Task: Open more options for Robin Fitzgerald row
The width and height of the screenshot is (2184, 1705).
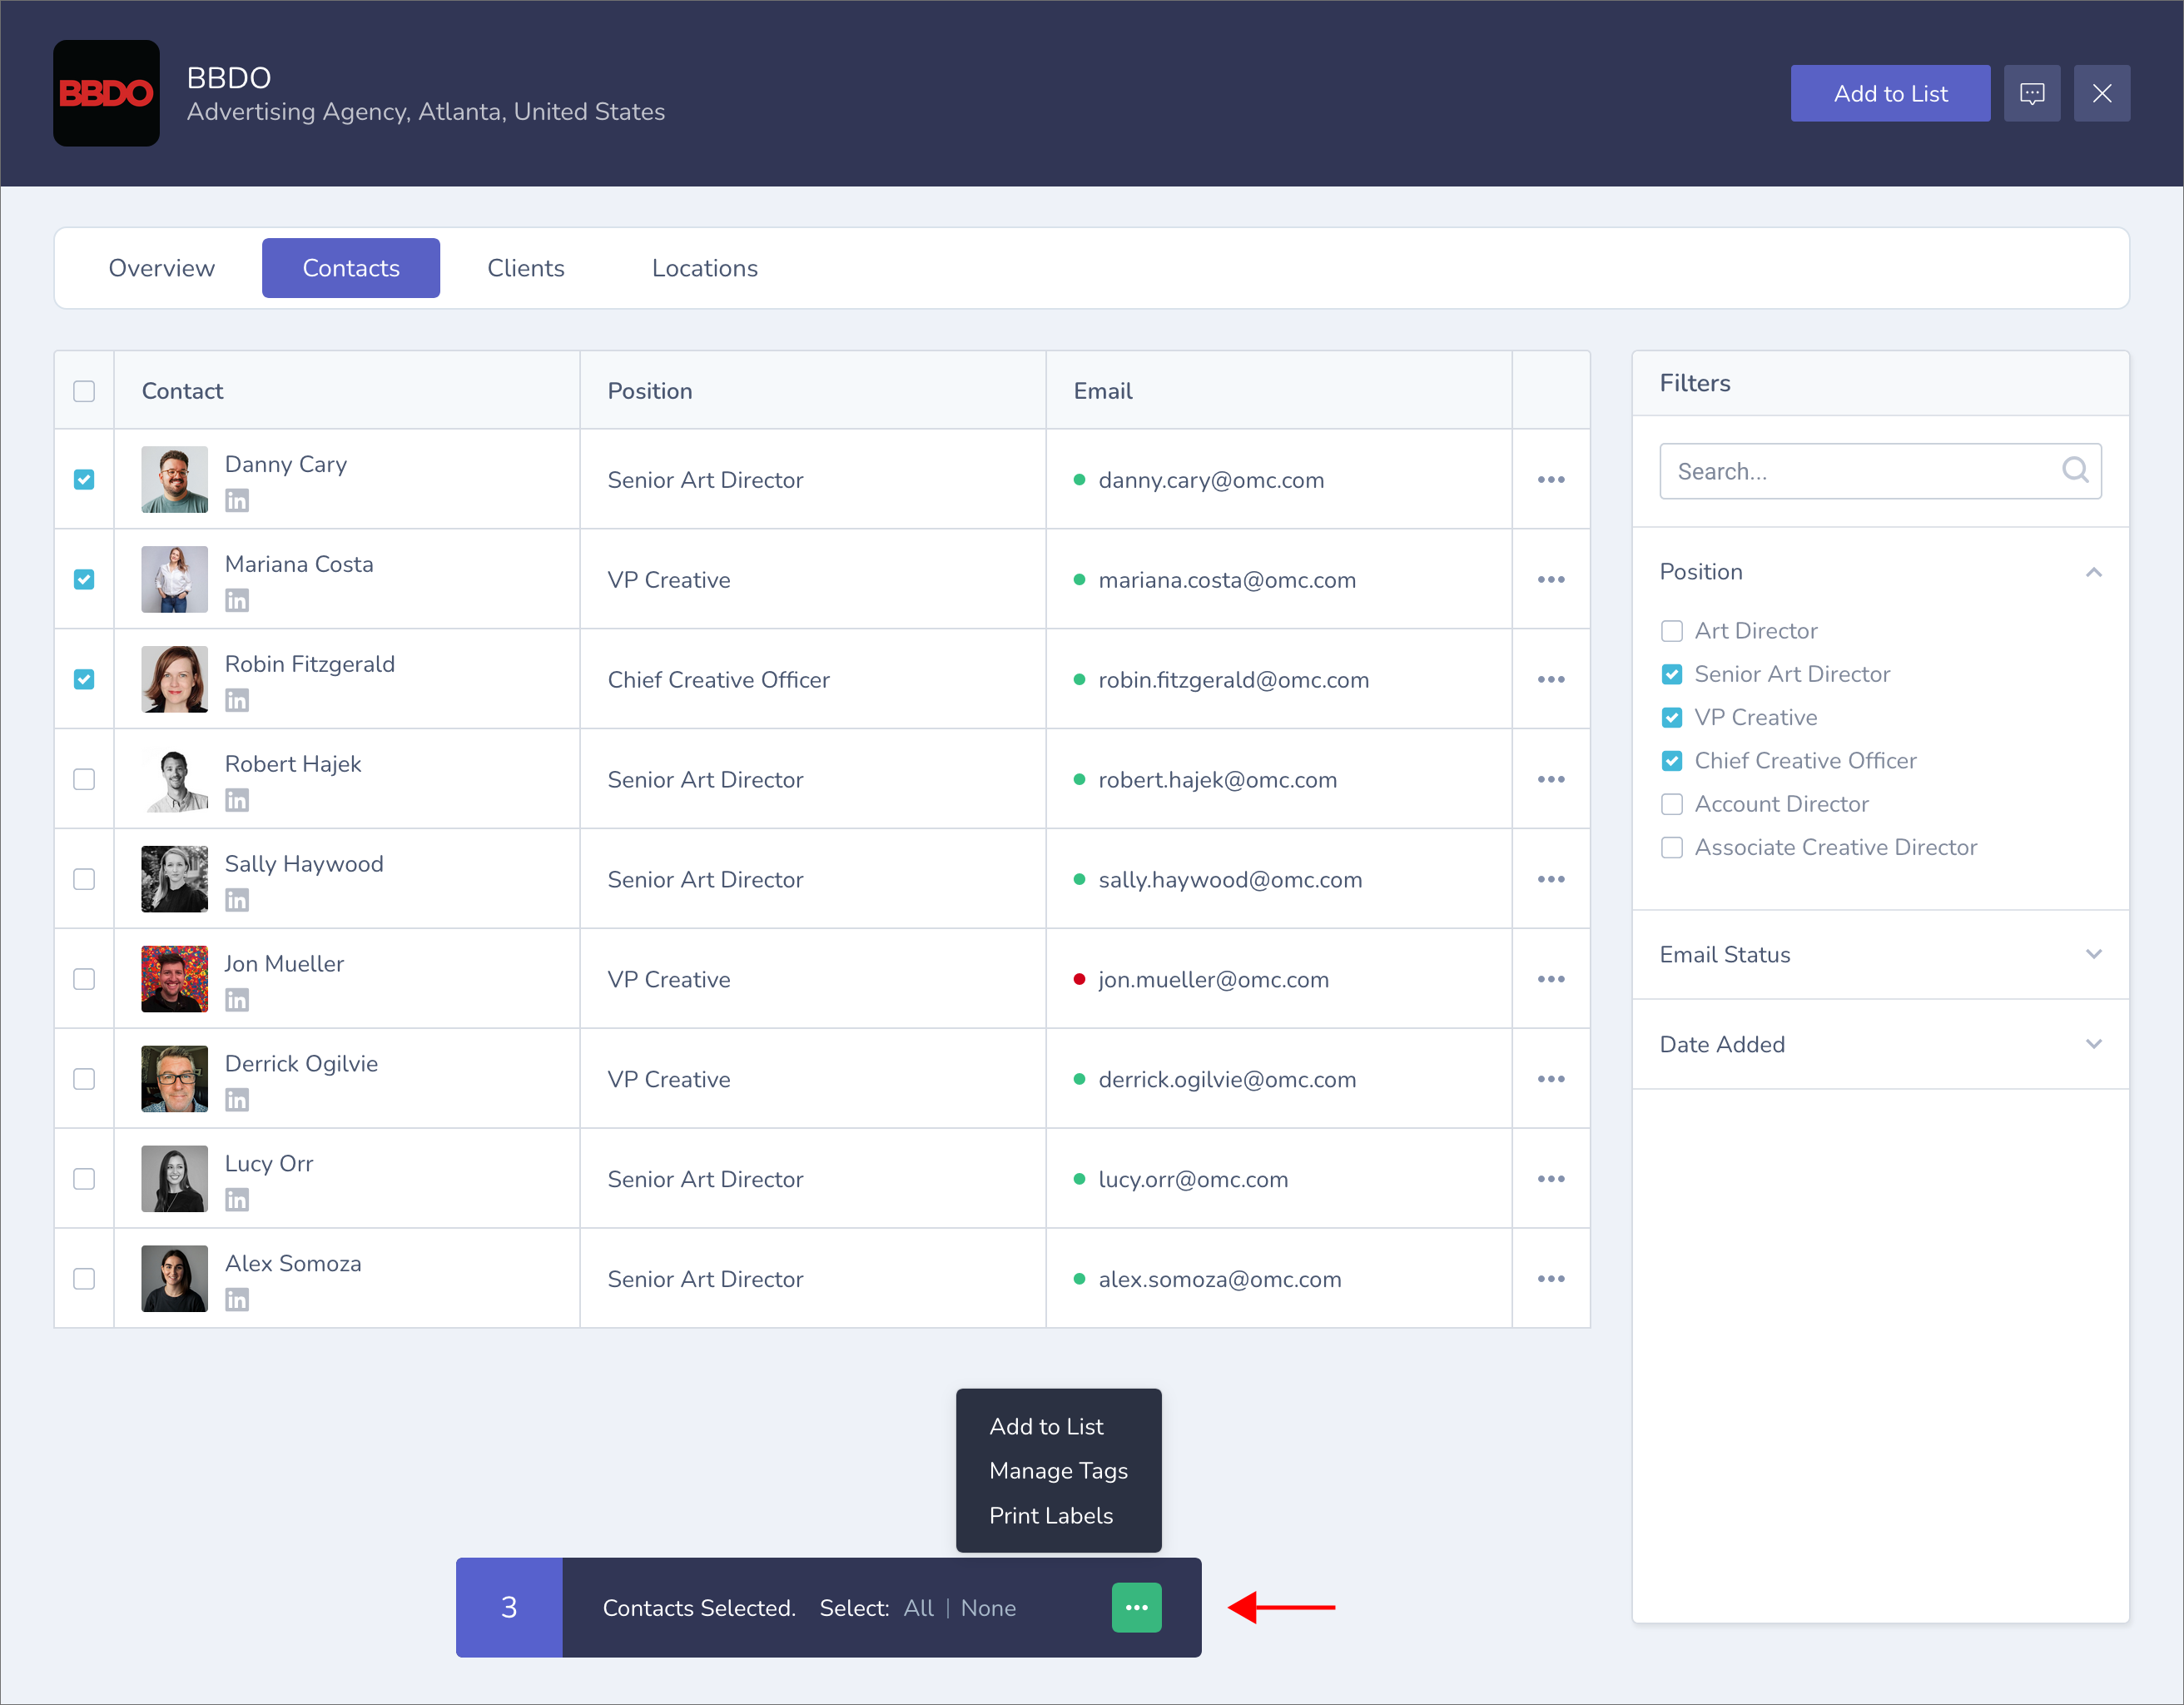Action: [1551, 680]
